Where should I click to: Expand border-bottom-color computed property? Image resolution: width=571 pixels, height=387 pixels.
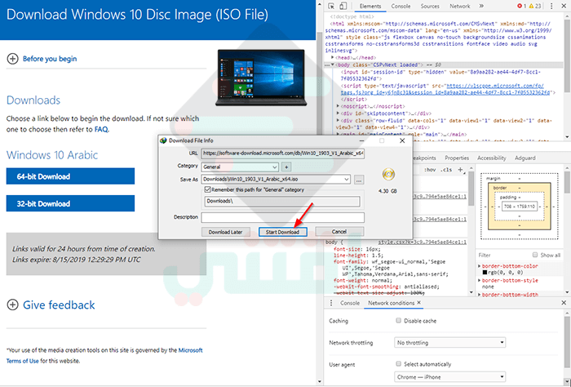(480, 266)
